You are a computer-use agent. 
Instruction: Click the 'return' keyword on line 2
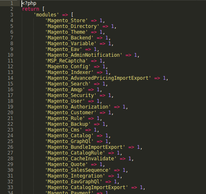point(31,9)
